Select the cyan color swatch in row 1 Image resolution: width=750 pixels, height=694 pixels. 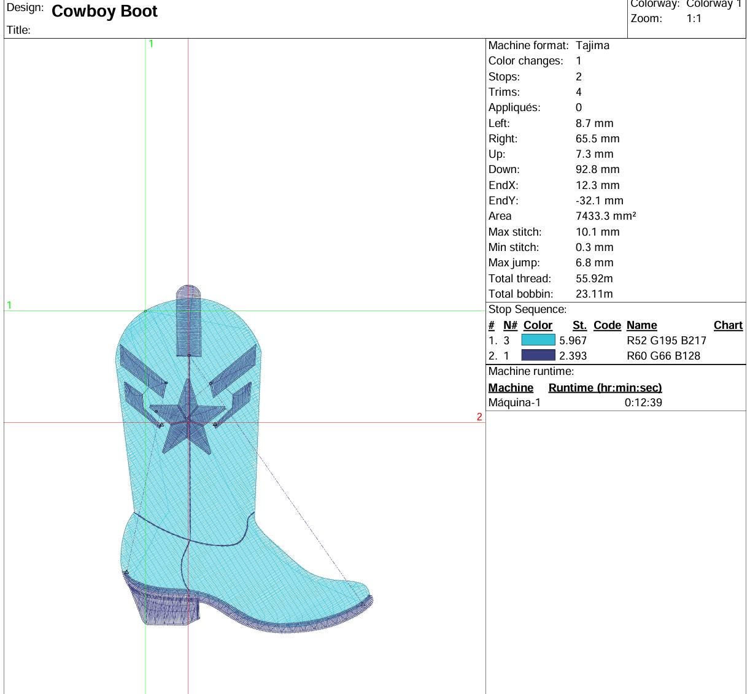pyautogui.click(x=538, y=340)
